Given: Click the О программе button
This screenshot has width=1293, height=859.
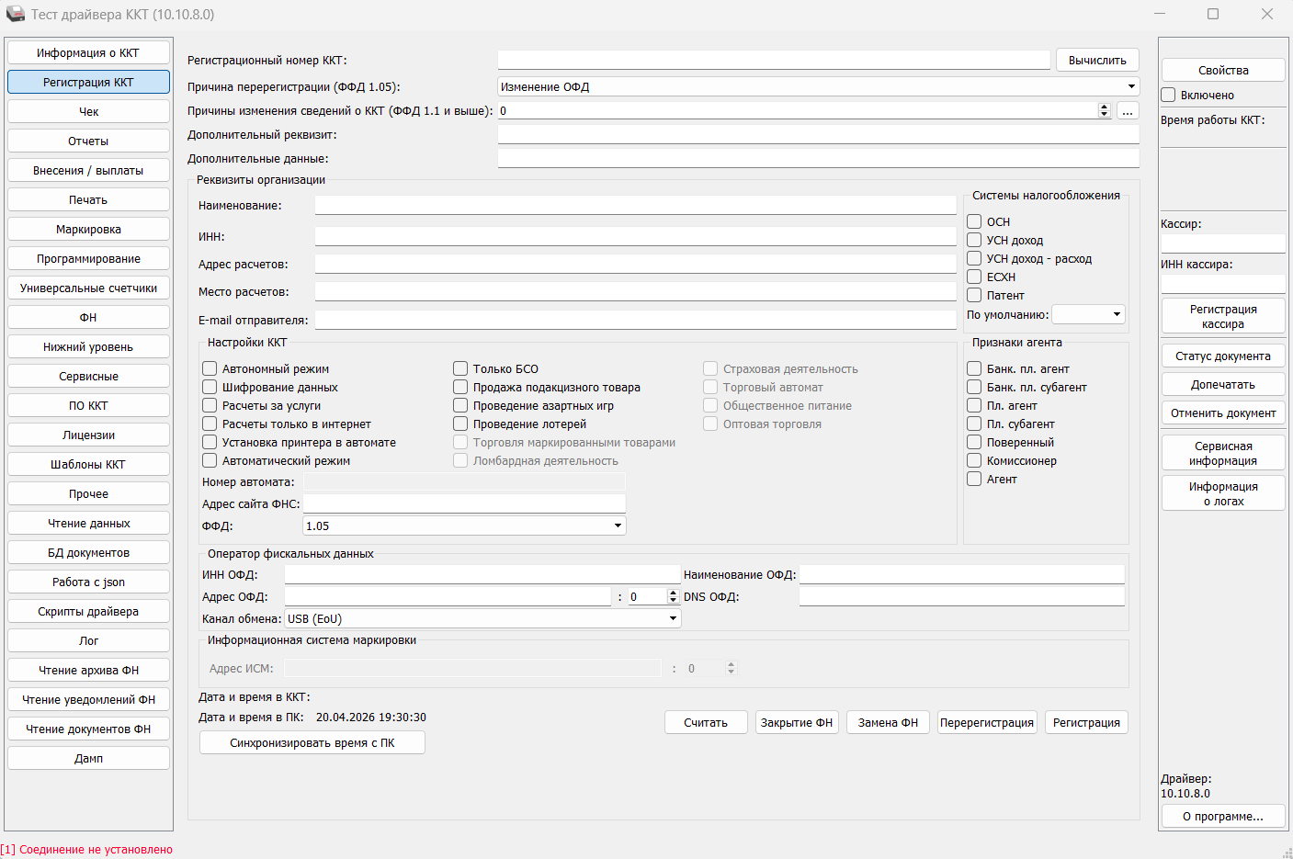Looking at the screenshot, I should pos(1223,816).
